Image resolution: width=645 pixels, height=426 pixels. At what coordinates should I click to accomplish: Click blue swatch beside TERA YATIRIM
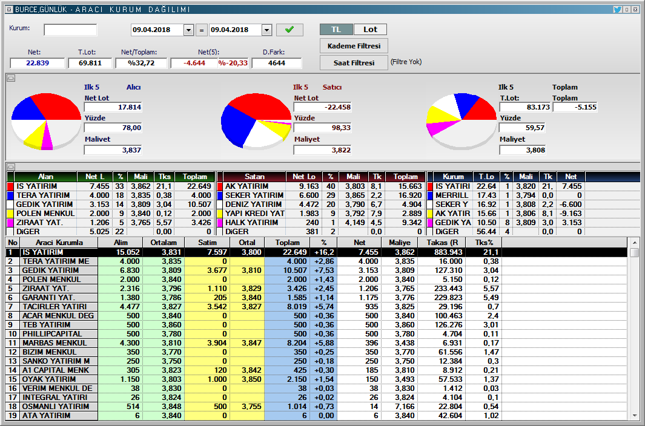point(11,195)
